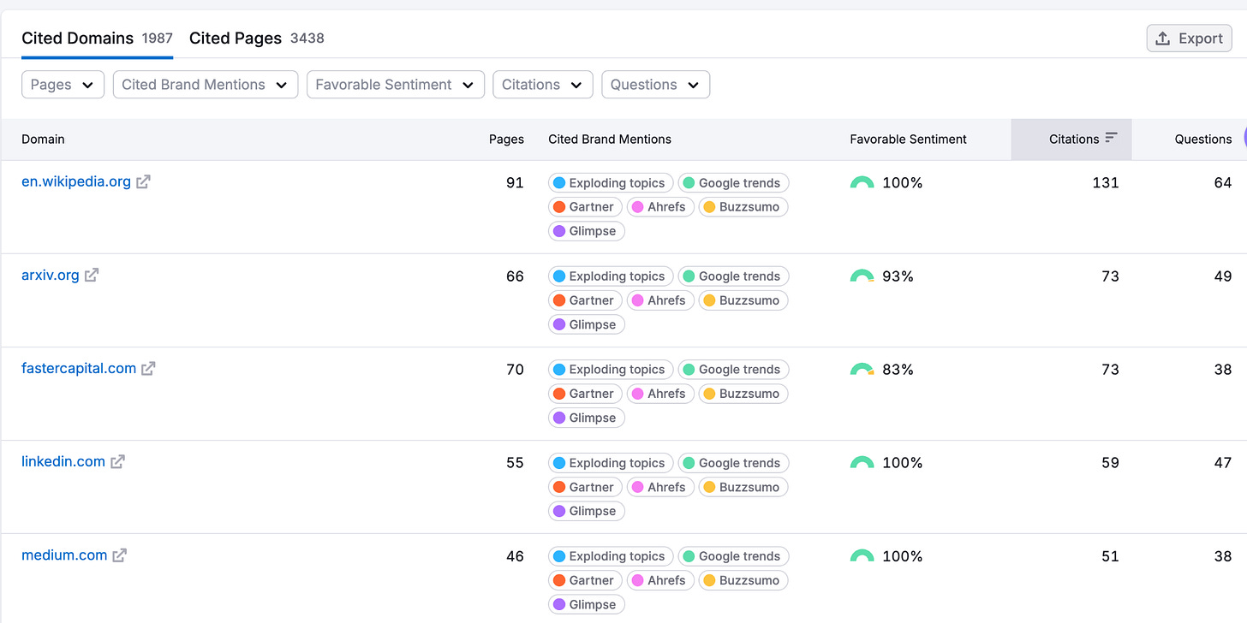Screen dimensions: 1247x623
Task: Click pages count 46 in medium.com row
Action: pos(515,555)
